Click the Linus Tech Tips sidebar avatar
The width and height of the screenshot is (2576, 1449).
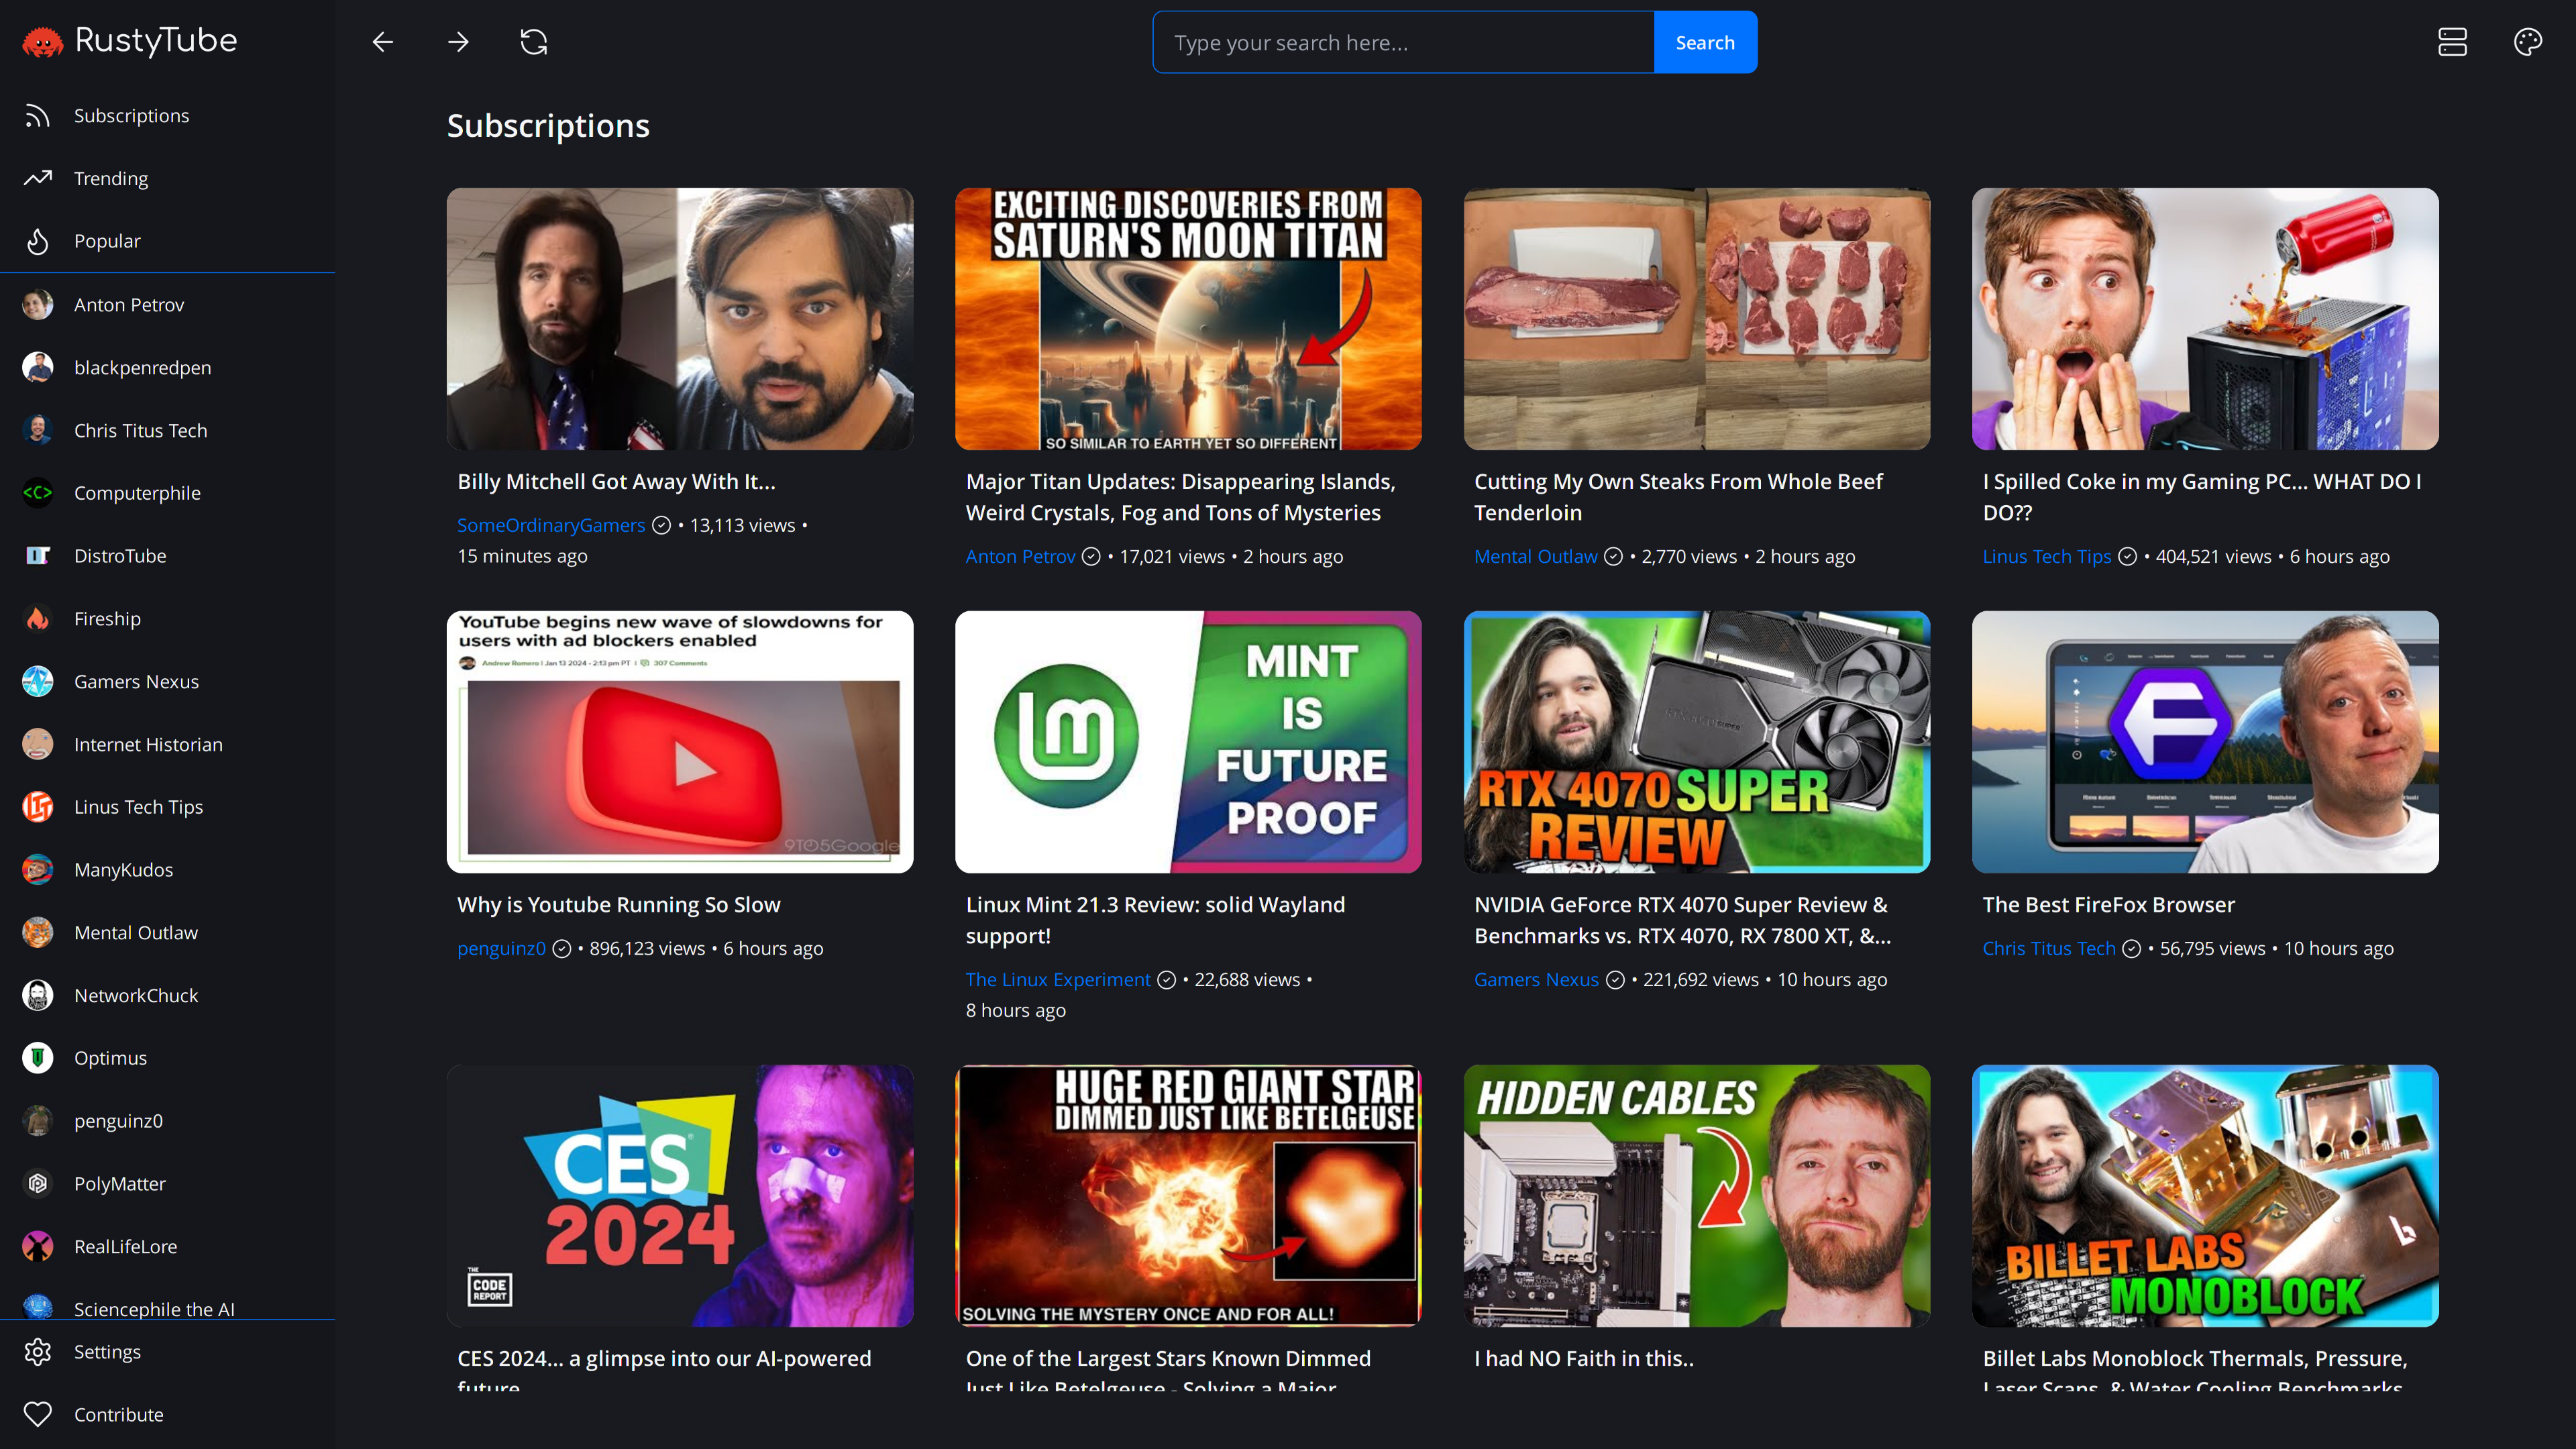pyautogui.click(x=38, y=807)
